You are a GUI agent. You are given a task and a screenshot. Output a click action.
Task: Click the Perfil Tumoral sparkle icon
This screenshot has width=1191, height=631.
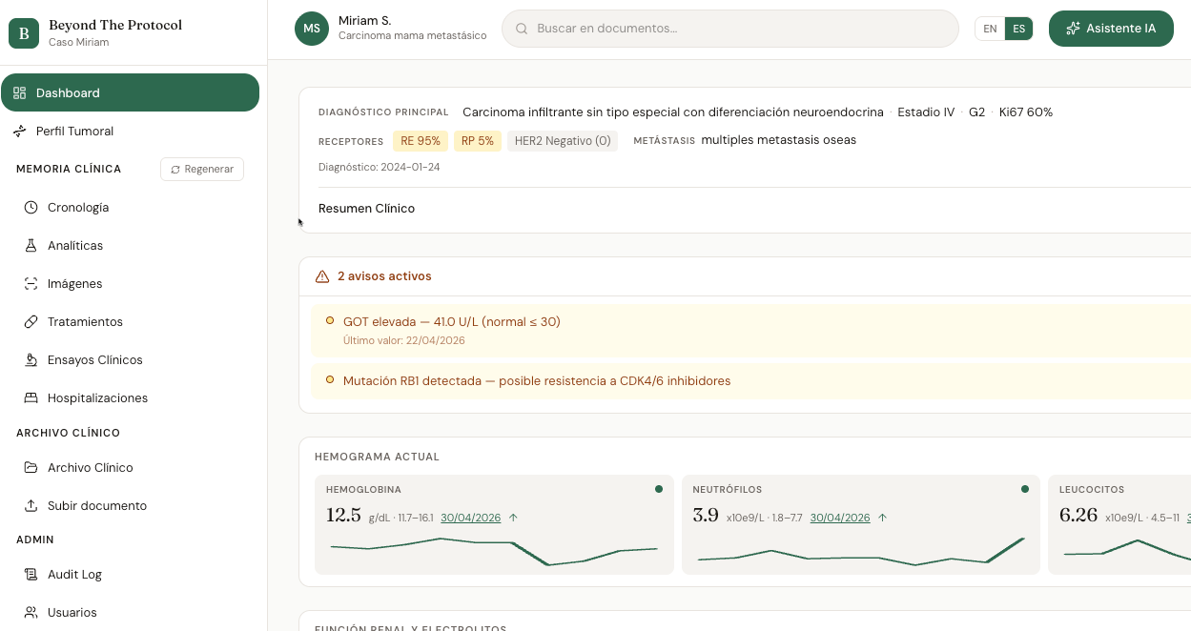pos(19,131)
